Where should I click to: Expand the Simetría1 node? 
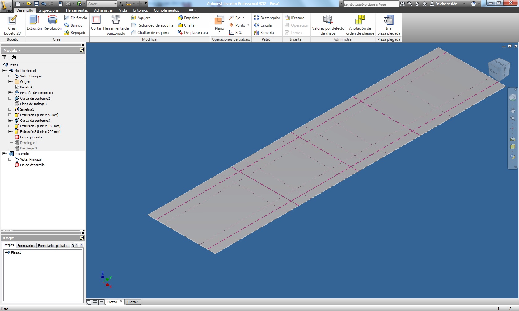(10, 109)
